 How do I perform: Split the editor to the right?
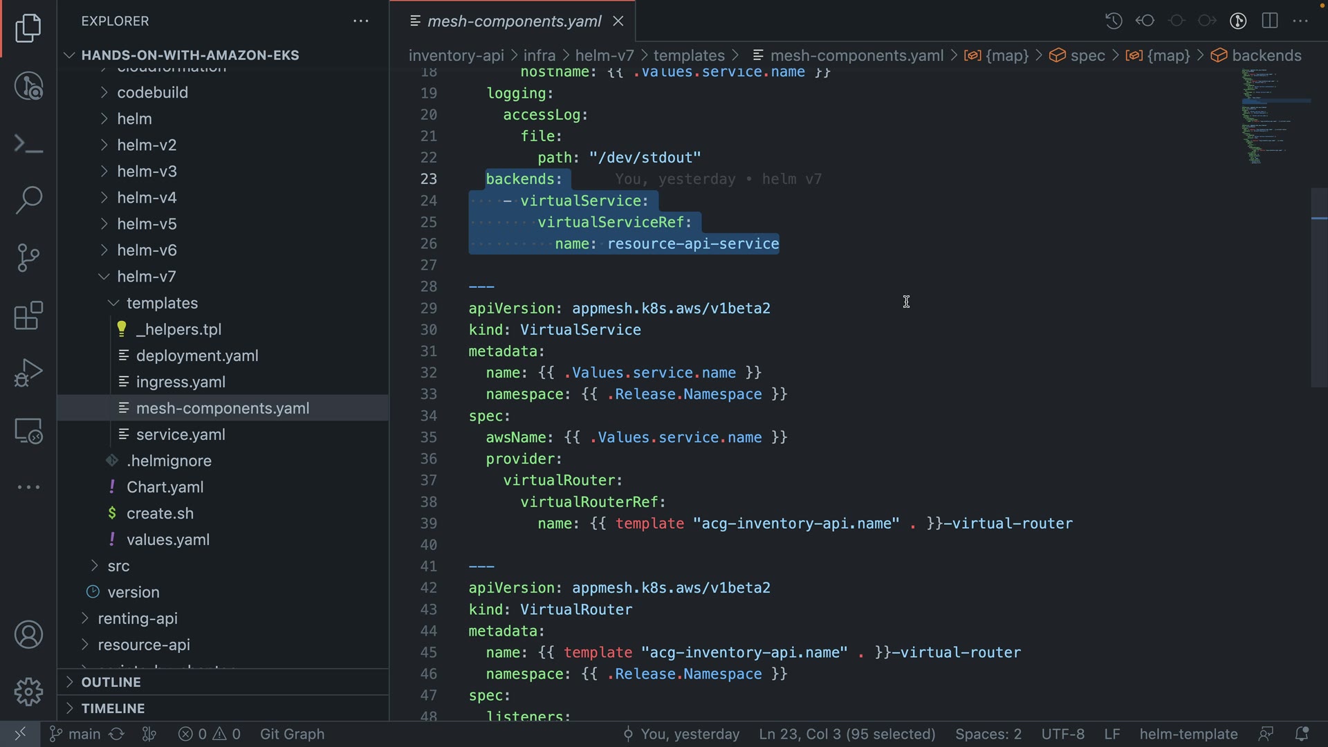click(x=1270, y=21)
